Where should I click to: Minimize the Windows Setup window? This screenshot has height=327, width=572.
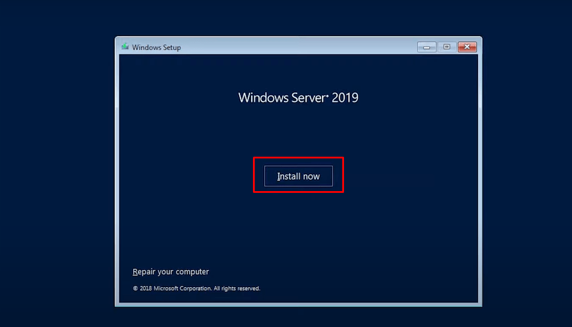tap(426, 47)
